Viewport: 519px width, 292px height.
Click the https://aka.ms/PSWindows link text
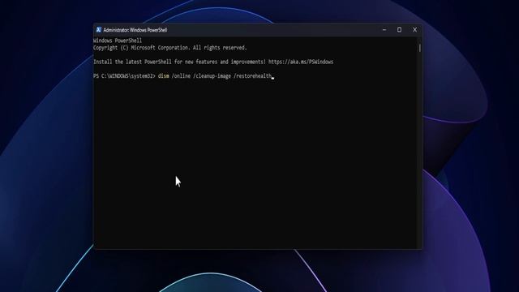(301, 62)
